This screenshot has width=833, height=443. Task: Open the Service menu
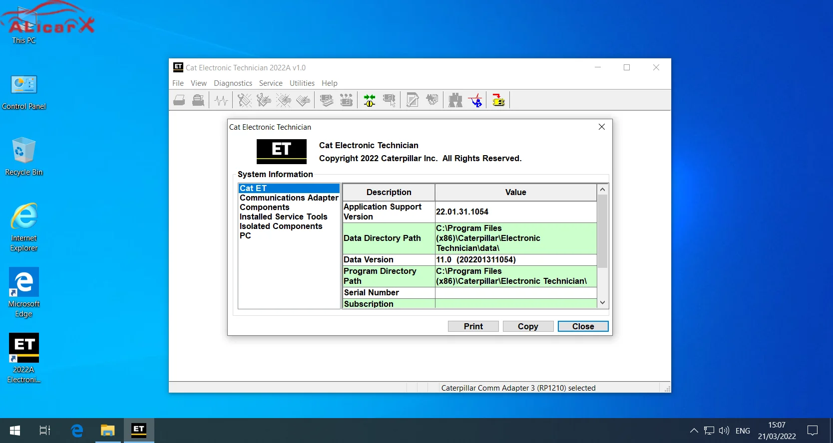pyautogui.click(x=271, y=83)
